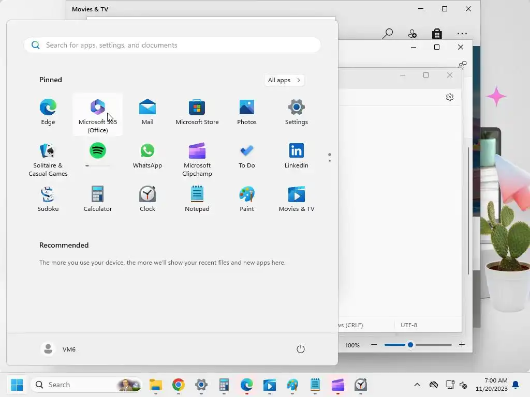The width and height of the screenshot is (530, 397).
Task: Click the search icon in Movies & TV window
Action: tap(387, 34)
